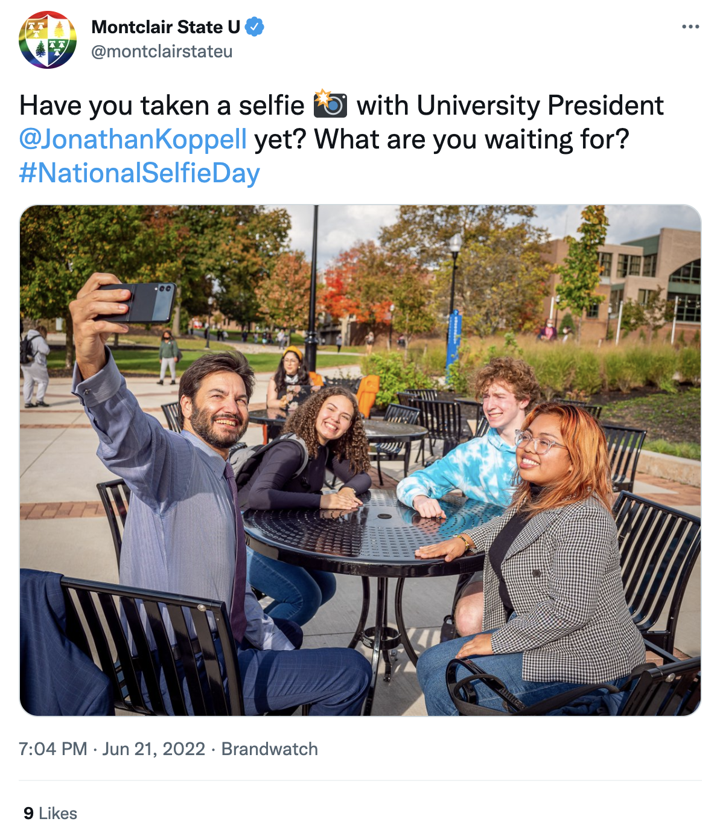The height and width of the screenshot is (839, 717).
Task: View the 9 Likes list
Action: point(51,813)
